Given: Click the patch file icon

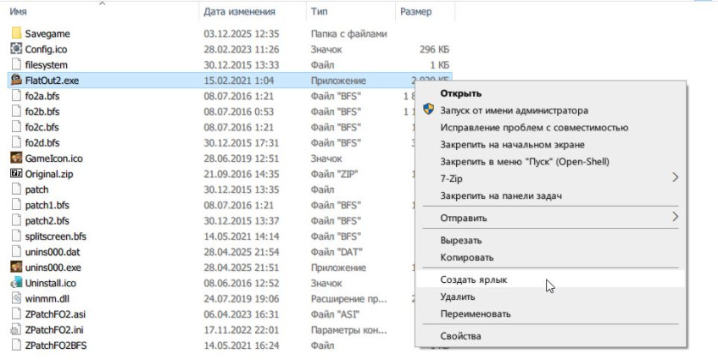Looking at the screenshot, I should [x=16, y=189].
